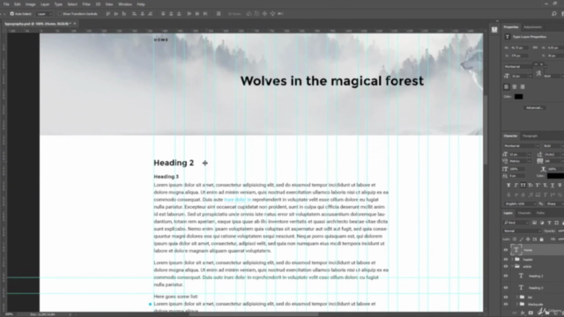Open the Auto-Select Layer dropdown

pos(45,14)
